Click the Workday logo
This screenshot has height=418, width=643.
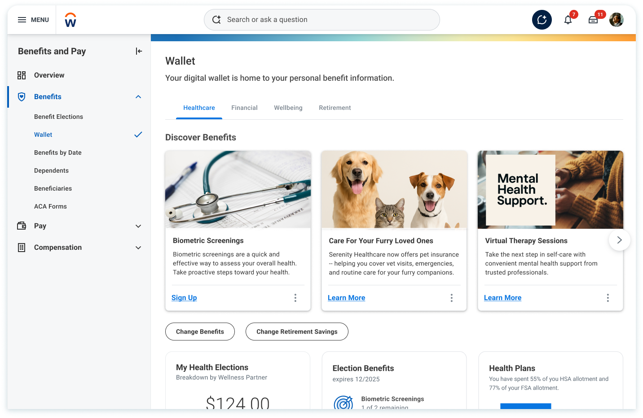point(70,20)
